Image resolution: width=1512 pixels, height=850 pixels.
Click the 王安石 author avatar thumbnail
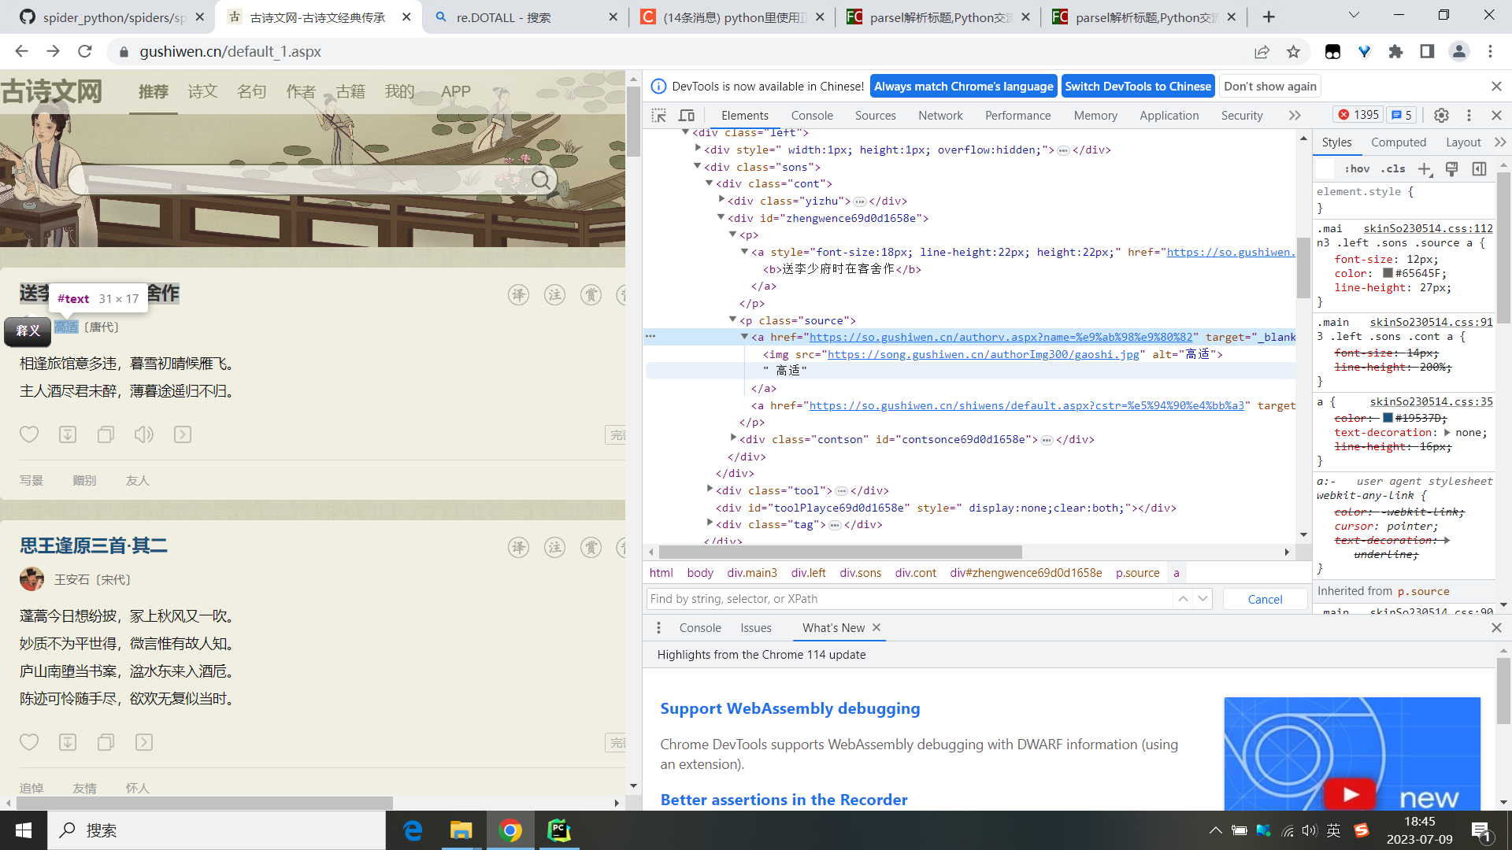tap(31, 579)
